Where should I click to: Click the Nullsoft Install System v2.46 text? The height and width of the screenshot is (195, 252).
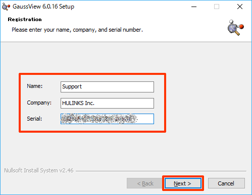(39, 170)
